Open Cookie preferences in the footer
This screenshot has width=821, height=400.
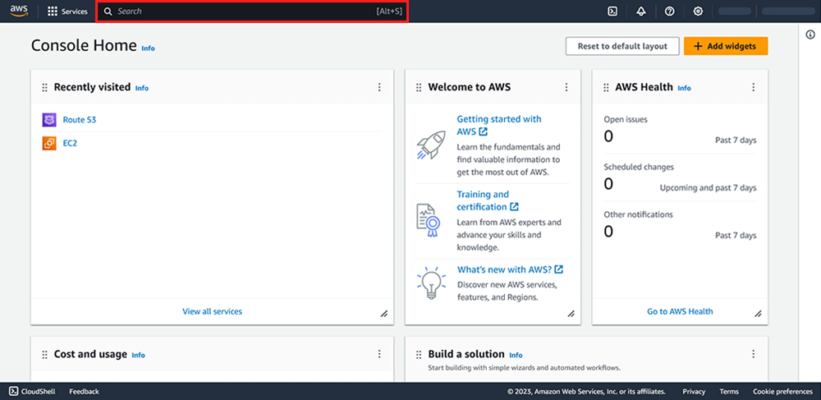(x=782, y=391)
